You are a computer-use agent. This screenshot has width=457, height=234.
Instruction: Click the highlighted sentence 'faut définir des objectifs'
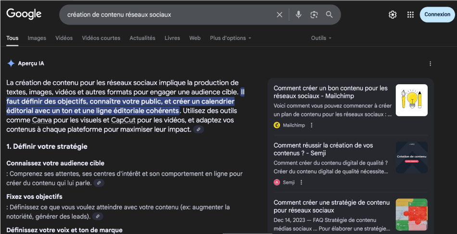[120, 101]
